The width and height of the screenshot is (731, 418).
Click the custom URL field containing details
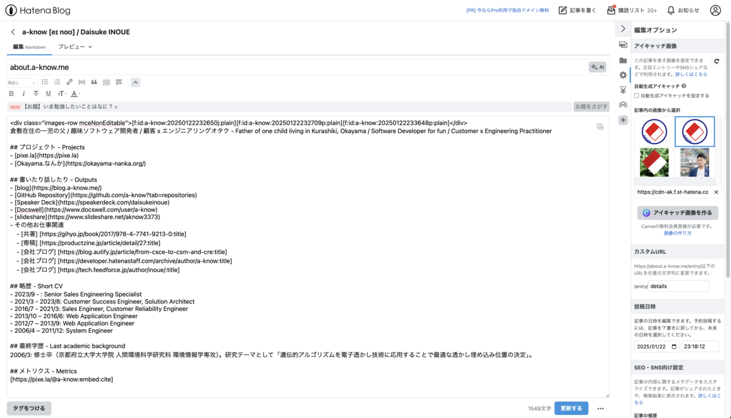click(x=679, y=286)
